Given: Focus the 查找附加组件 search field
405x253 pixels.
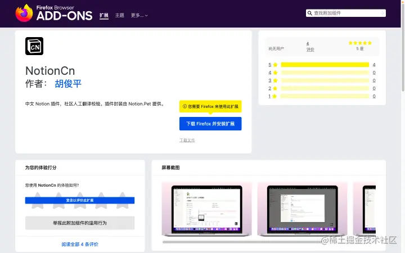Looking at the screenshot, I should pyautogui.click(x=346, y=13).
